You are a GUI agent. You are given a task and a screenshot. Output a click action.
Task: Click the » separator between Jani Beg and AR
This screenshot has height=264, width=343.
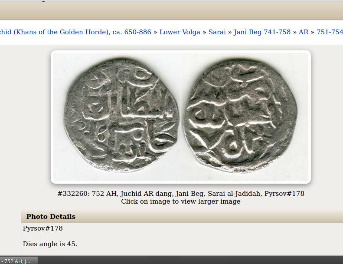pos(295,32)
